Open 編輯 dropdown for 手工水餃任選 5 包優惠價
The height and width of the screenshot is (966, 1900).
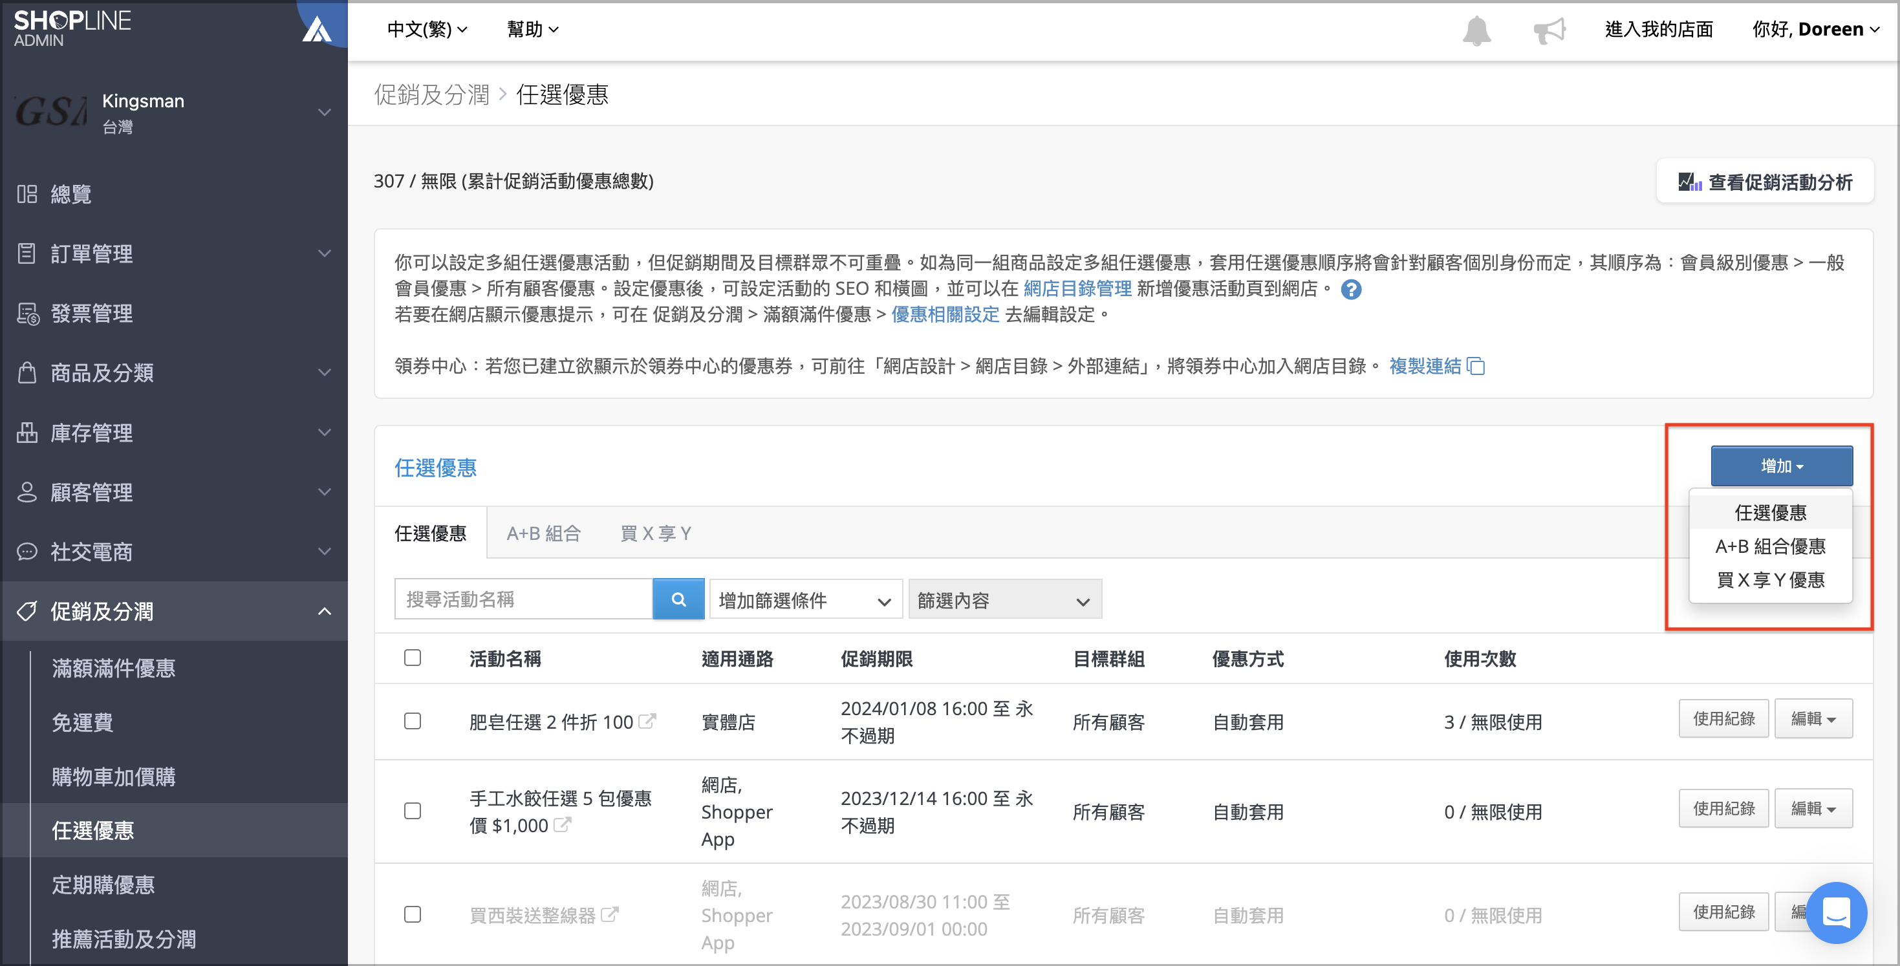pos(1813,809)
